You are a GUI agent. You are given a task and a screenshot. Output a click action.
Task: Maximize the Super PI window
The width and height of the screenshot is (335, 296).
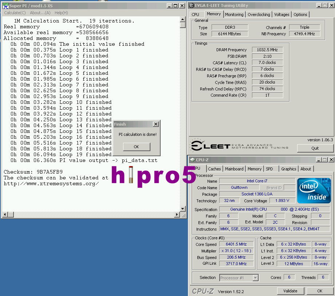(x=176, y=6)
